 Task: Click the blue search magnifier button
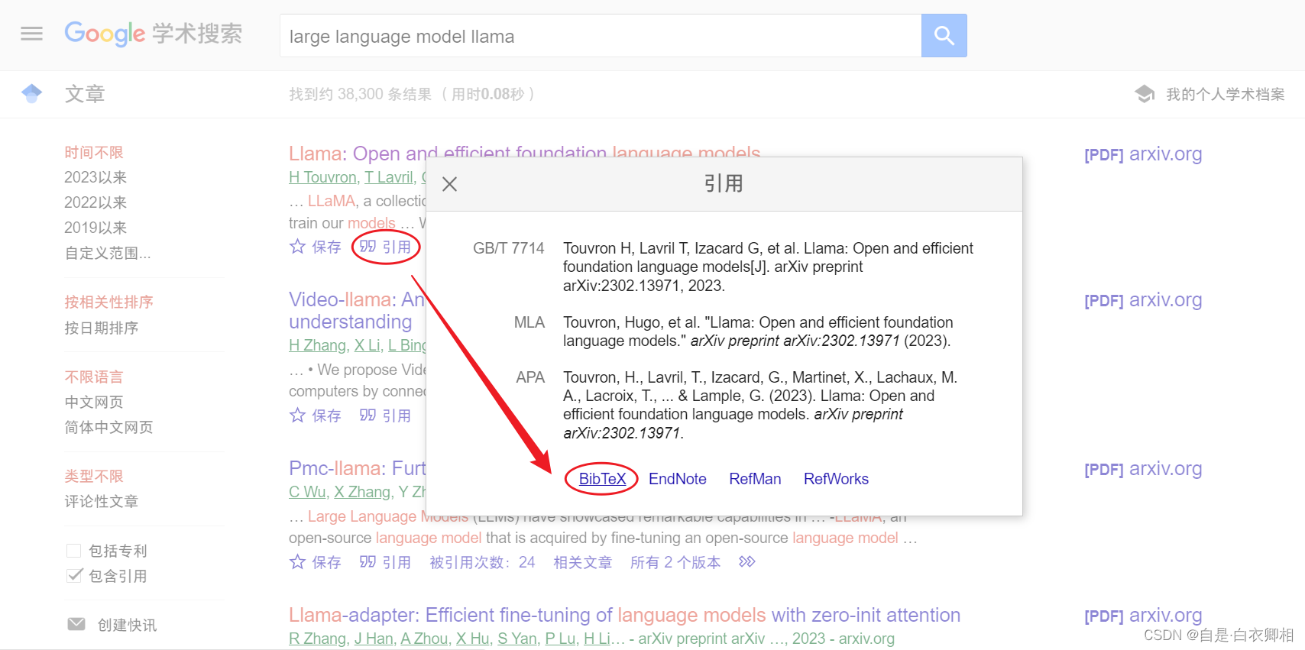[x=944, y=35]
